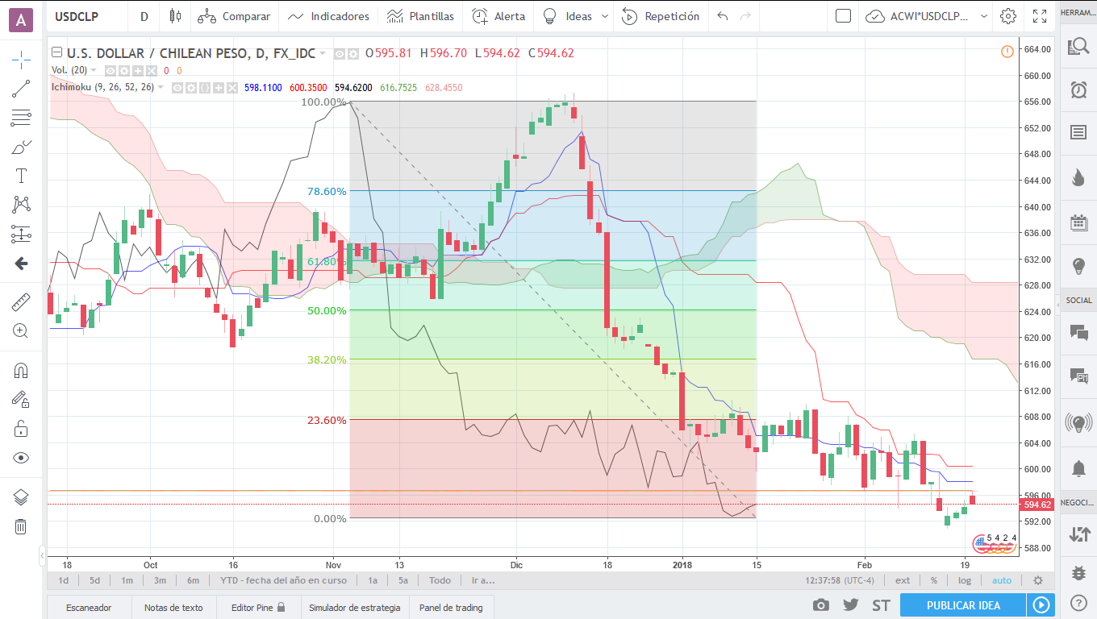1097x619 pixels.
Task: Click the Remove All Drawings trash icon
Action: pyautogui.click(x=21, y=526)
